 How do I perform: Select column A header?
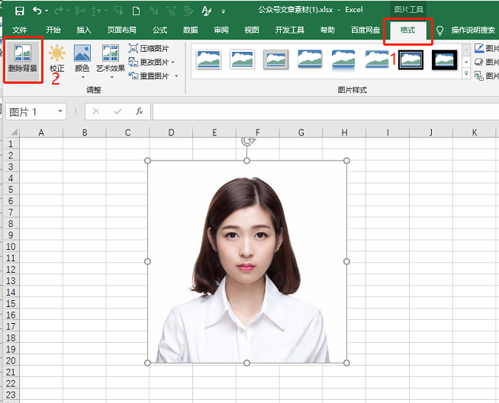[41, 133]
